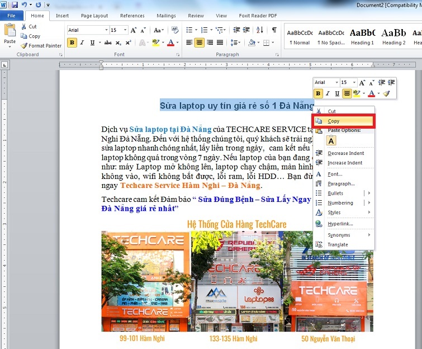The height and width of the screenshot is (349, 422).
Task: Click the Text Effects icon in Font group
Action: pyautogui.click(x=142, y=43)
